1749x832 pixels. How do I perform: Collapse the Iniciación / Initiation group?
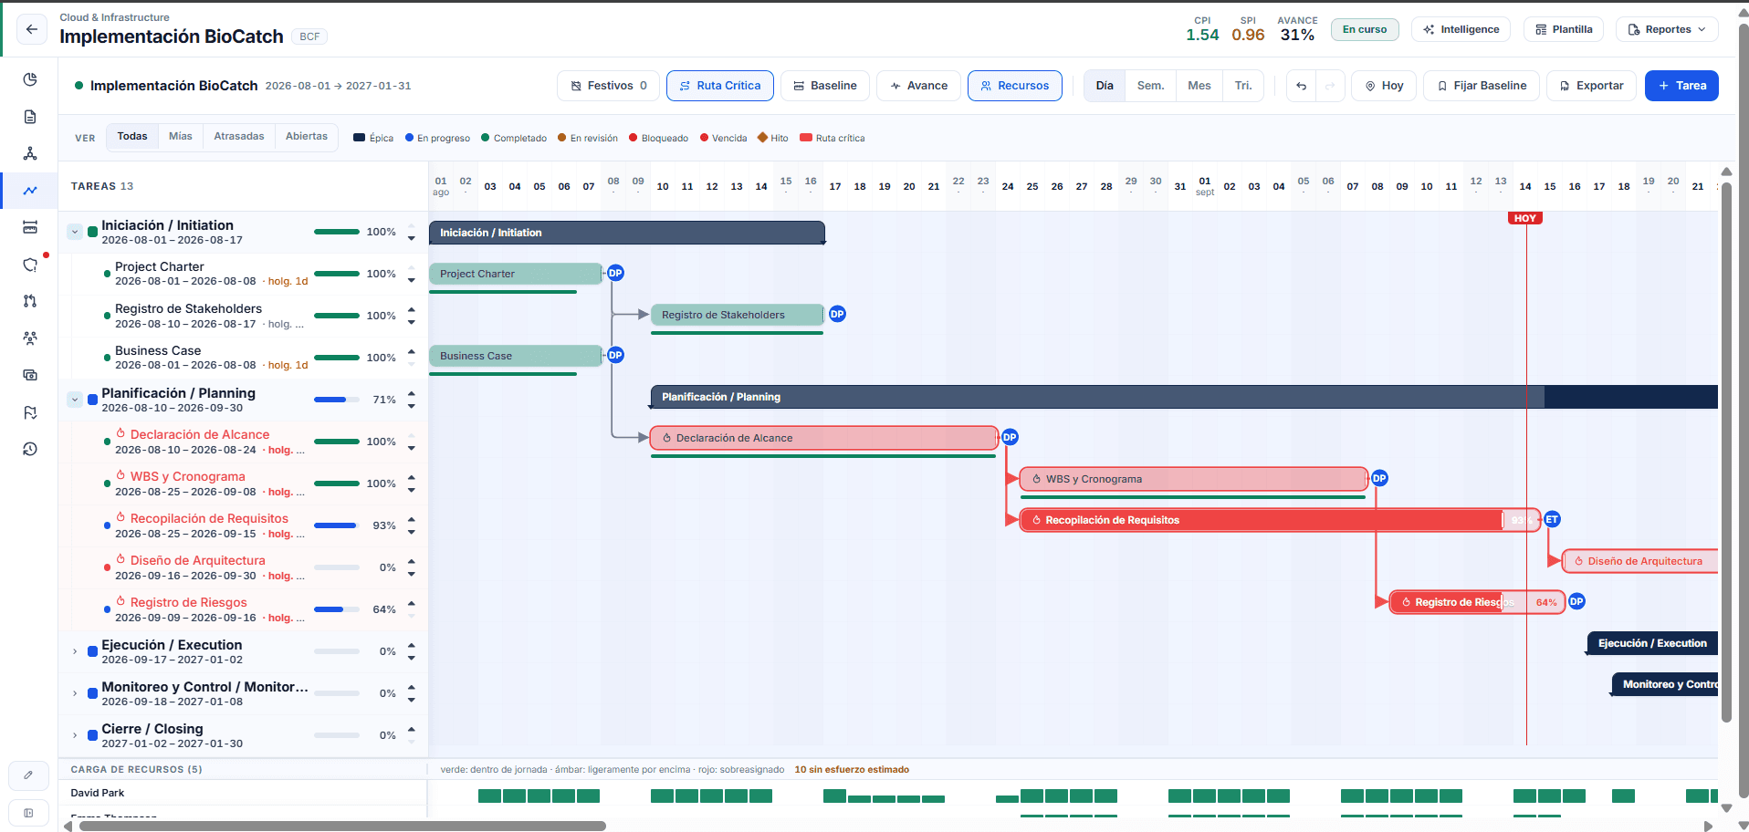tap(75, 232)
